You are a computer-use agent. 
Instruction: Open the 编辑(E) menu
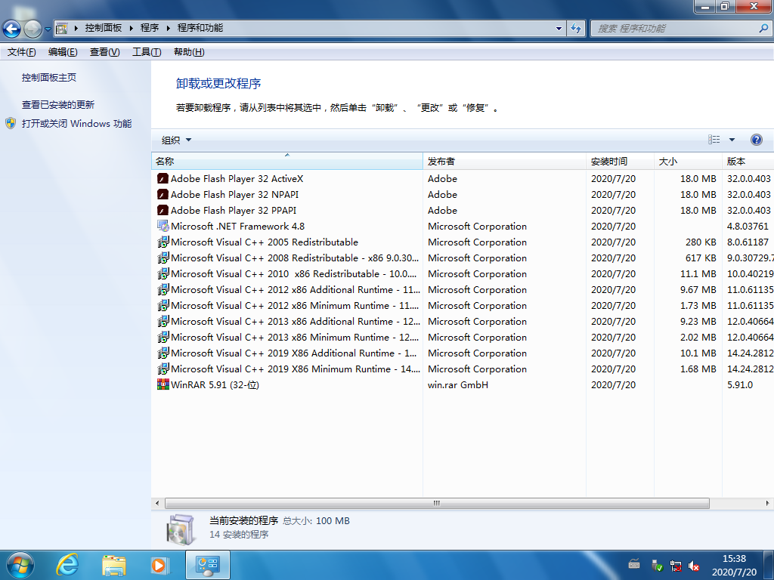click(63, 52)
